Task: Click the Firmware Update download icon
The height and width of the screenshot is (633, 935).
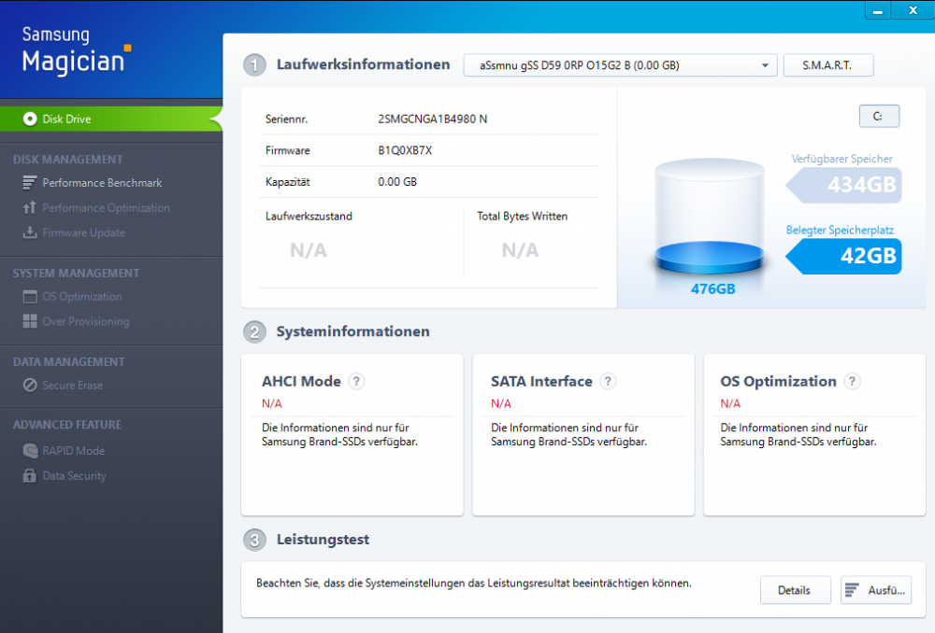Action: [30, 232]
